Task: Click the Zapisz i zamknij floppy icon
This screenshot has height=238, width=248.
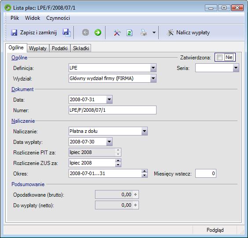Action: 14,33
